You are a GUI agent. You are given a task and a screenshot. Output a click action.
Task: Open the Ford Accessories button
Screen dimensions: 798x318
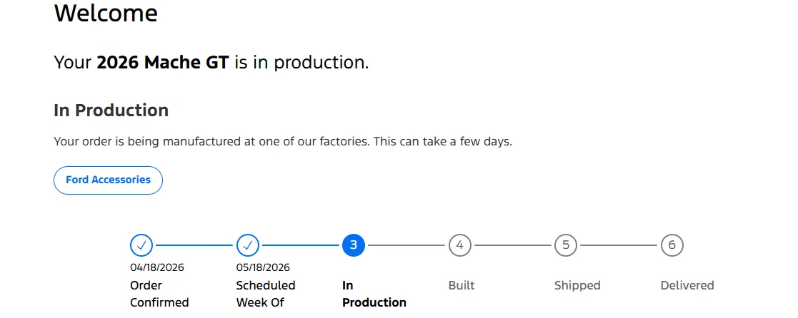(x=108, y=180)
